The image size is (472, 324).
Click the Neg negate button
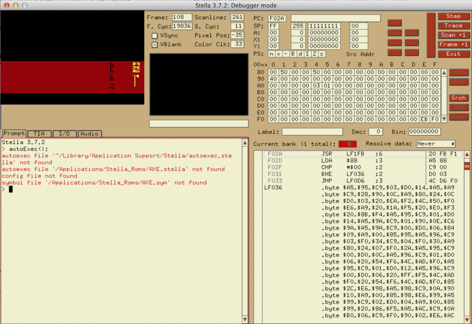click(412, 33)
